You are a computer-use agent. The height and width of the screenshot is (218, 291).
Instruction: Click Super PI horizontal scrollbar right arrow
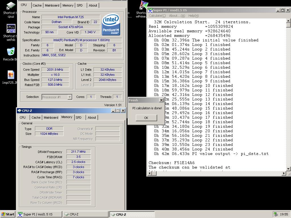[x=284, y=173]
